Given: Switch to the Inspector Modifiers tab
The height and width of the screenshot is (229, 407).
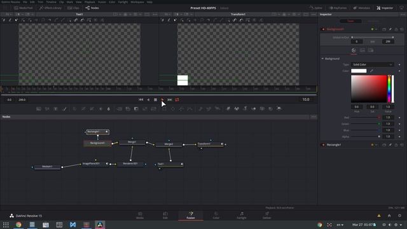Looking at the screenshot, I should pyautogui.click(x=373, y=21).
